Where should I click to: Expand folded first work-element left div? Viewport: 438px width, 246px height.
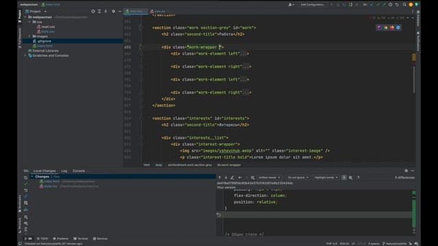pyautogui.click(x=244, y=53)
